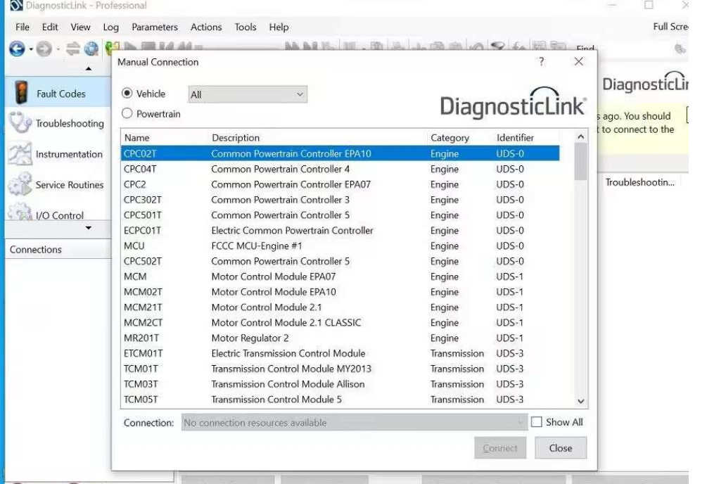Enable the Show All checkbox

click(537, 422)
